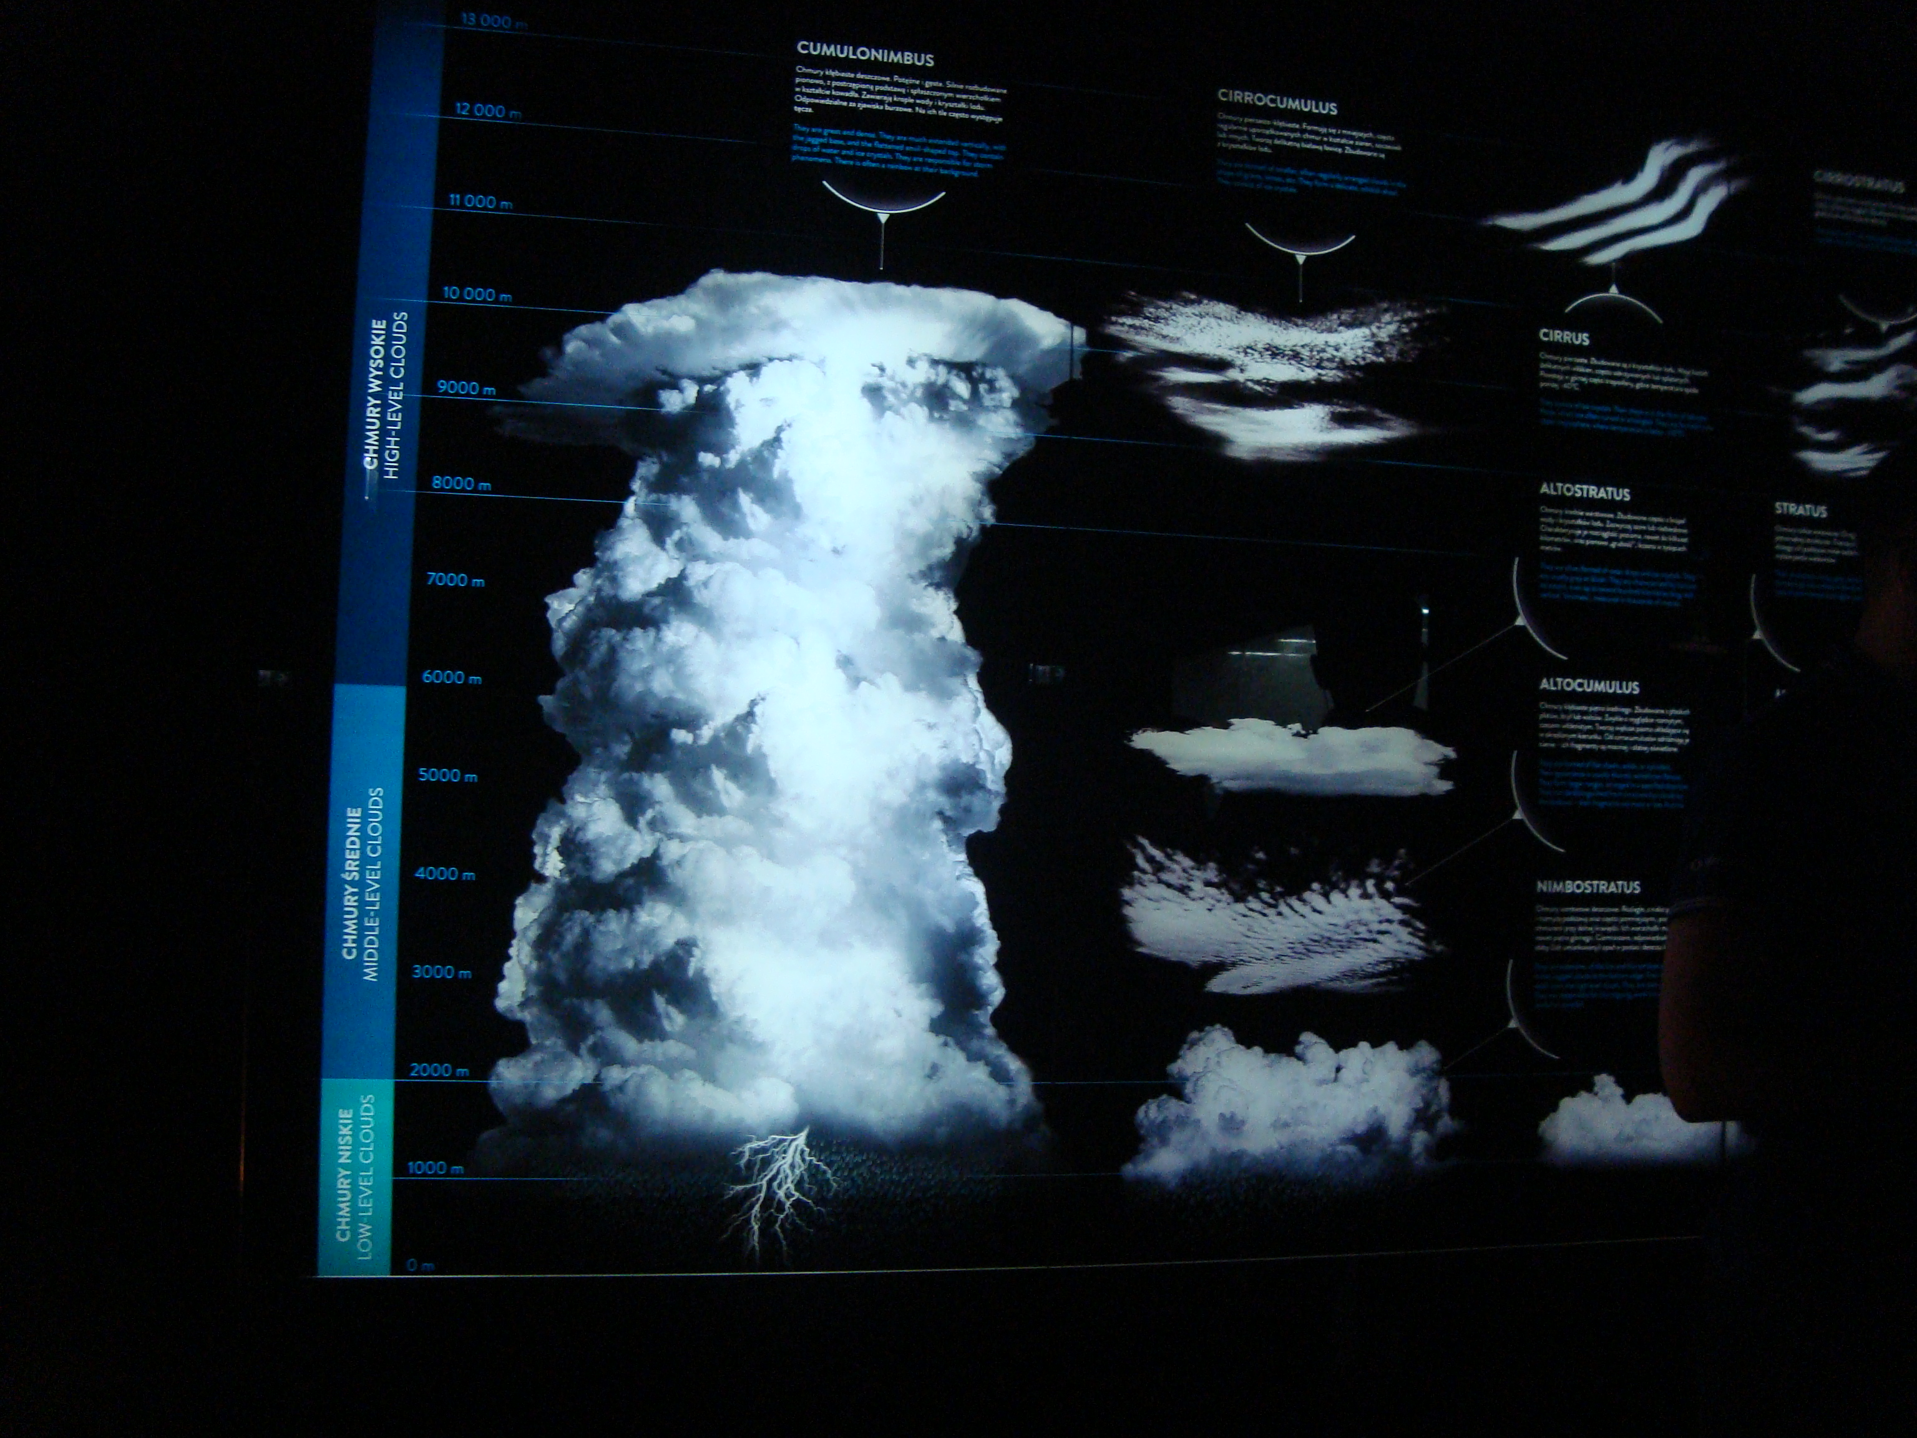Image resolution: width=1917 pixels, height=1438 pixels.
Task: Select the 6000 m altitude label
Action: pyautogui.click(x=452, y=677)
